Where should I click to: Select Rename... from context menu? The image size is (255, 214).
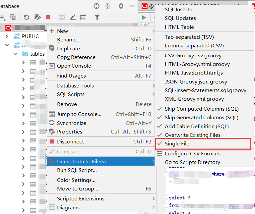[101, 40]
